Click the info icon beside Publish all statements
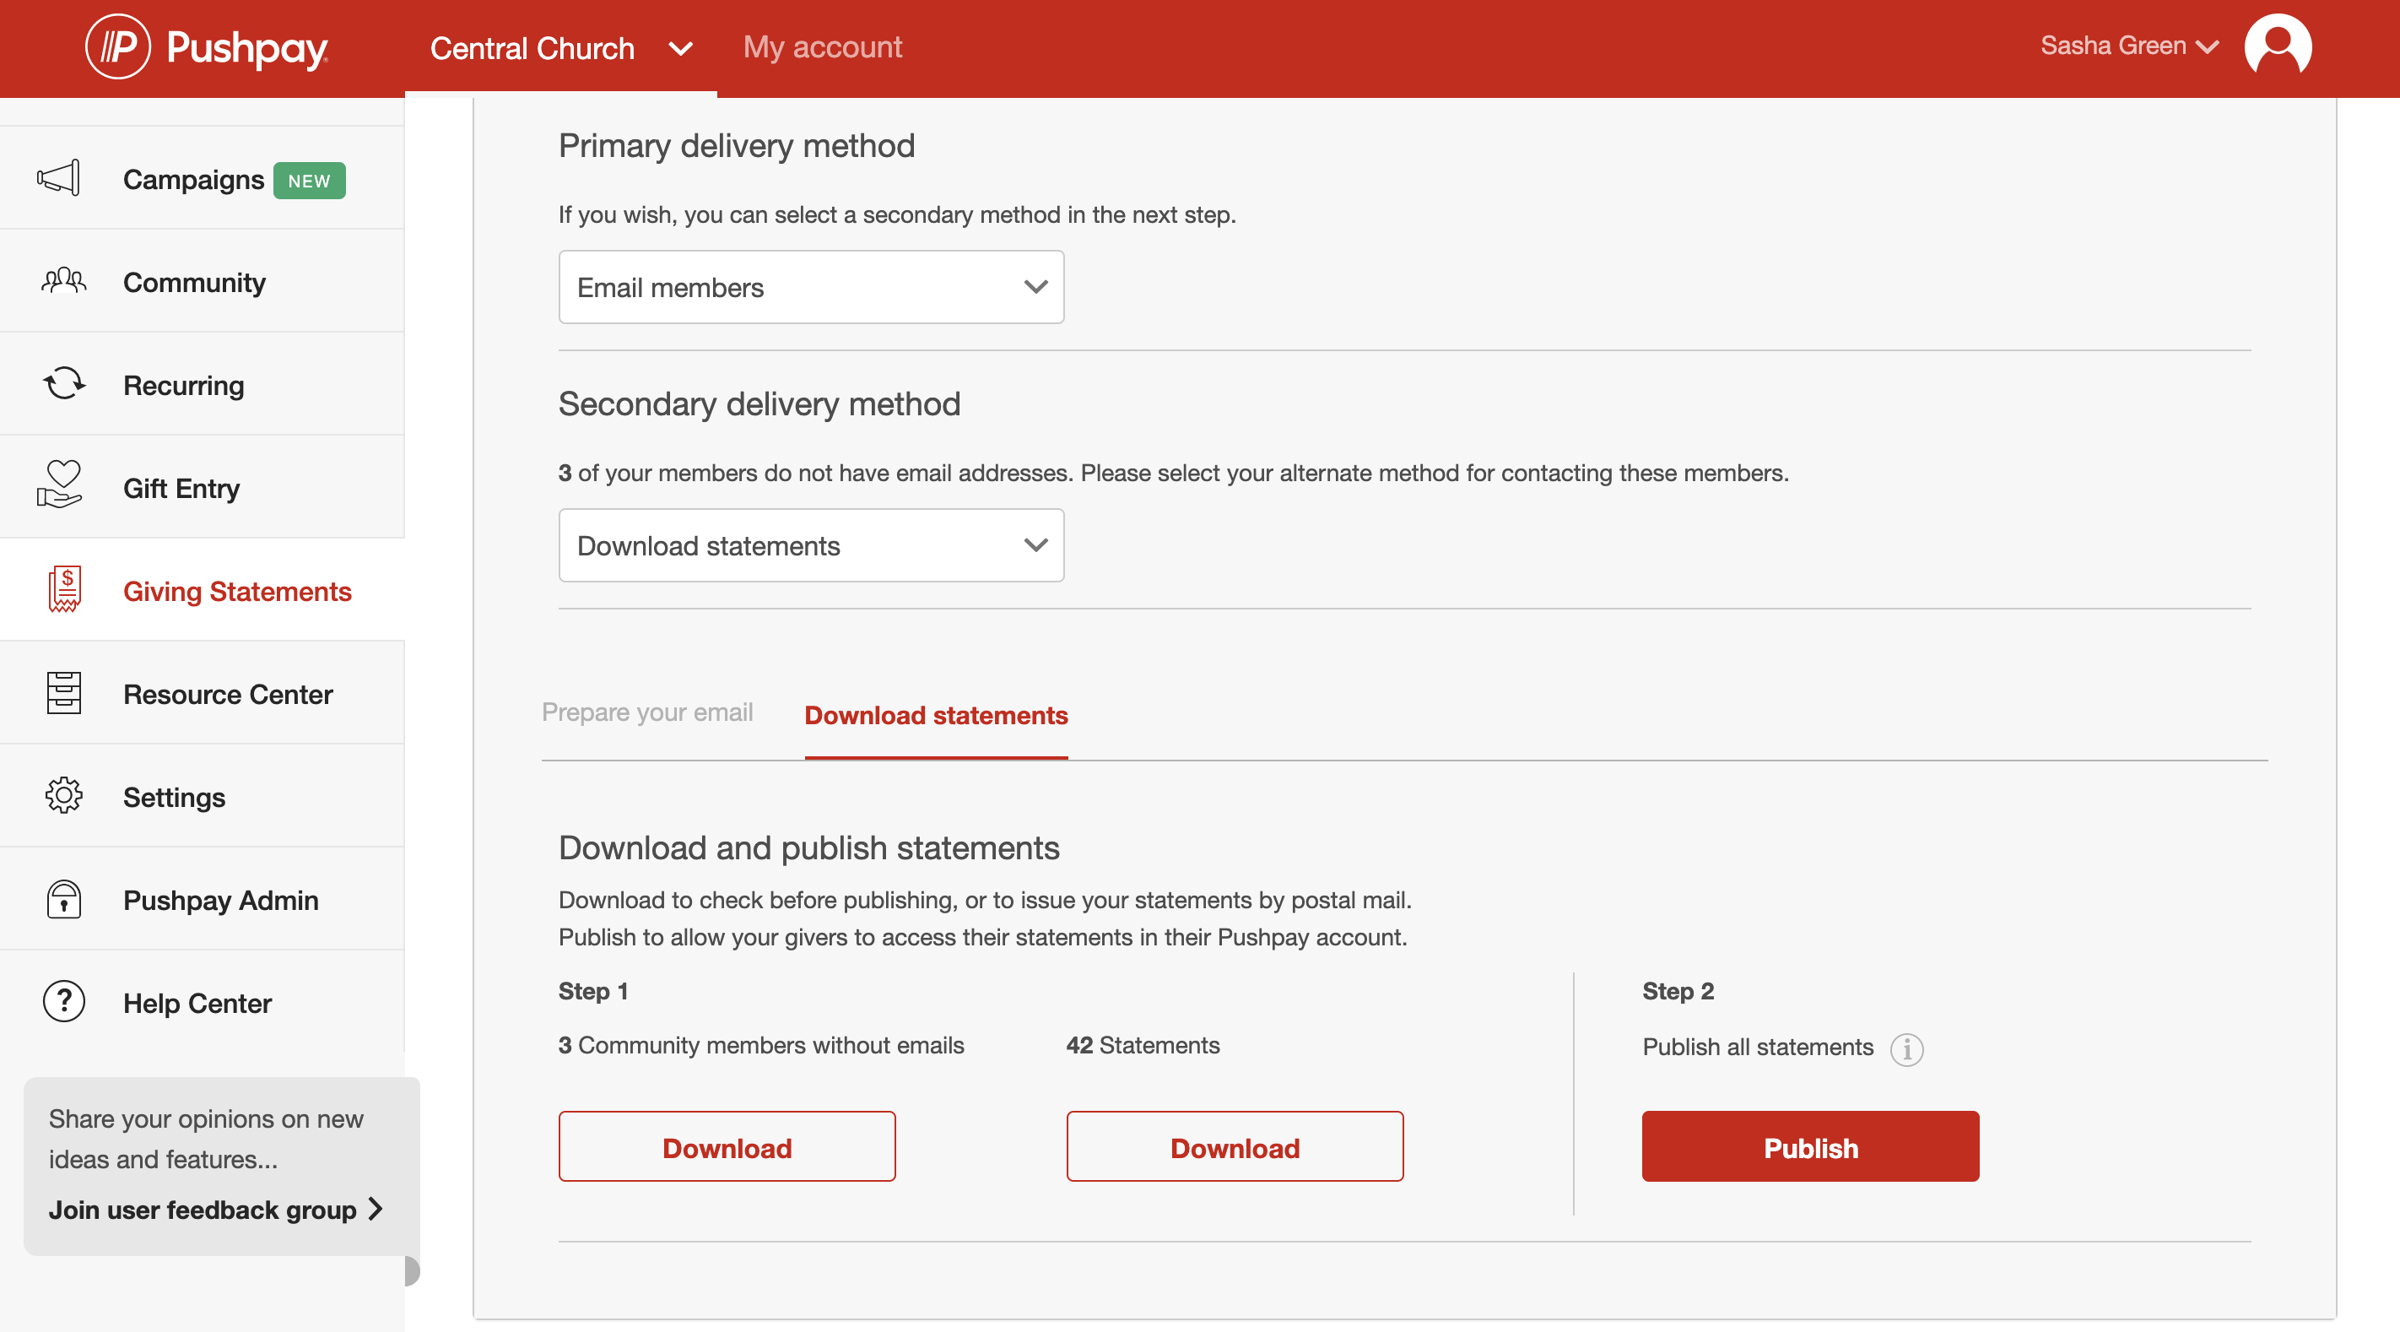This screenshot has width=2400, height=1332. [x=1908, y=1049]
